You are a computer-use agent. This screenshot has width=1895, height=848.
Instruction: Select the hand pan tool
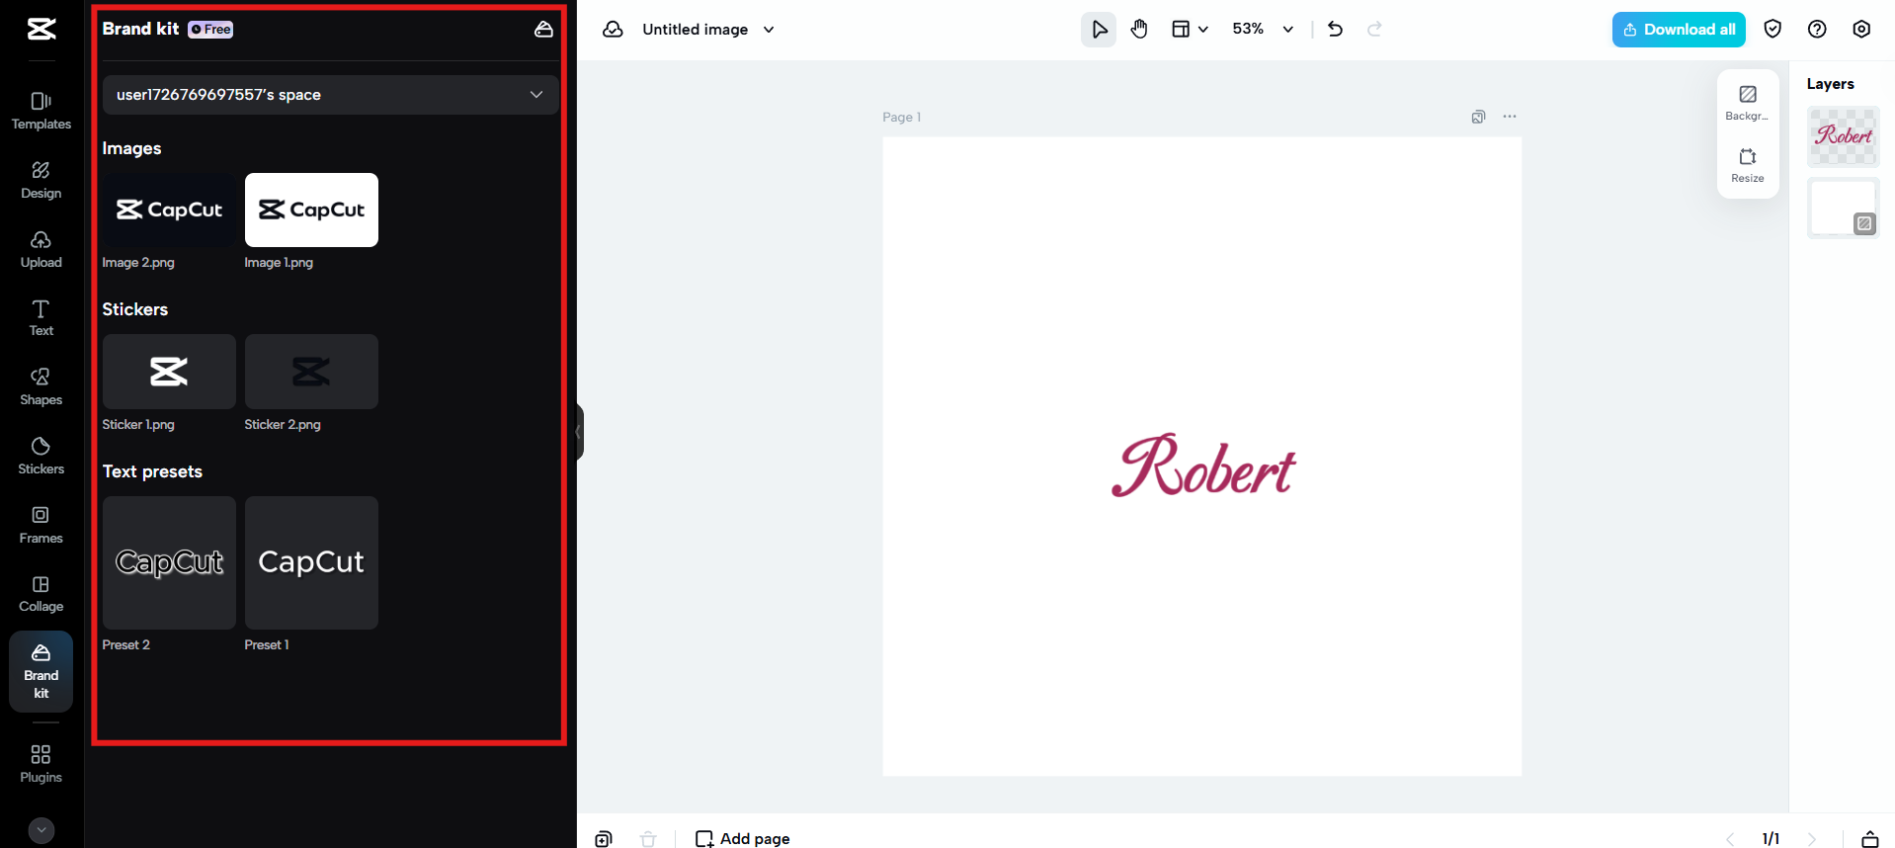click(x=1139, y=30)
